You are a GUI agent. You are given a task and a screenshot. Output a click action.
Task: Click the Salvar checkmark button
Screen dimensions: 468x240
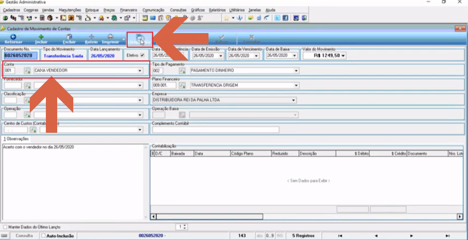click(x=221, y=39)
